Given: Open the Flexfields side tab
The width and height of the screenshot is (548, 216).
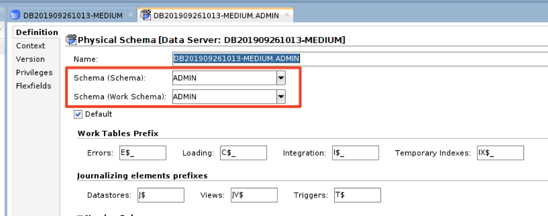Looking at the screenshot, I should tap(33, 86).
